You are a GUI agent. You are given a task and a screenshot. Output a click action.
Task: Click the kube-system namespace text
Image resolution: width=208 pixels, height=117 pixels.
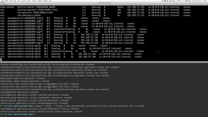[x=7, y=7]
